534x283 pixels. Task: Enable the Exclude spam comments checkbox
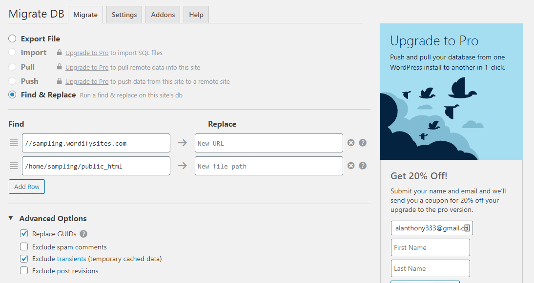[x=24, y=247]
